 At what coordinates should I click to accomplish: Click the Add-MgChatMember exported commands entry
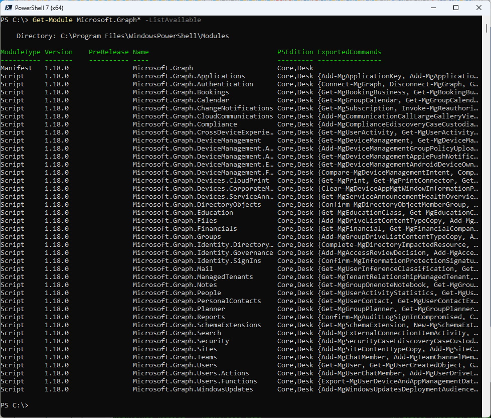(x=398, y=357)
